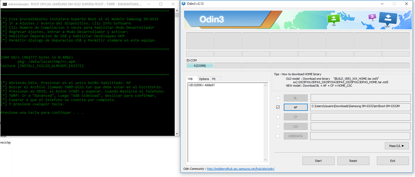Screen dimensions: 415x177
Task: Click the CP file button
Action: (x=296, y=117)
